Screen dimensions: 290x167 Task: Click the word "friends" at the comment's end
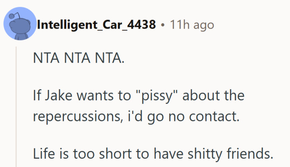tap(252, 154)
